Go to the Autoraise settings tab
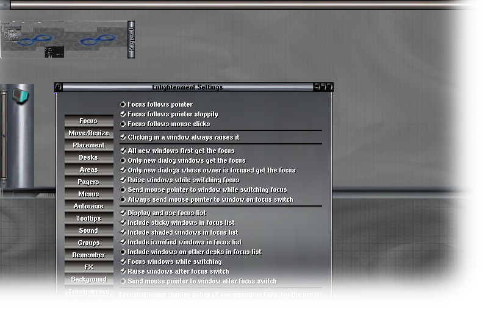The image size is (488, 320). (x=88, y=206)
